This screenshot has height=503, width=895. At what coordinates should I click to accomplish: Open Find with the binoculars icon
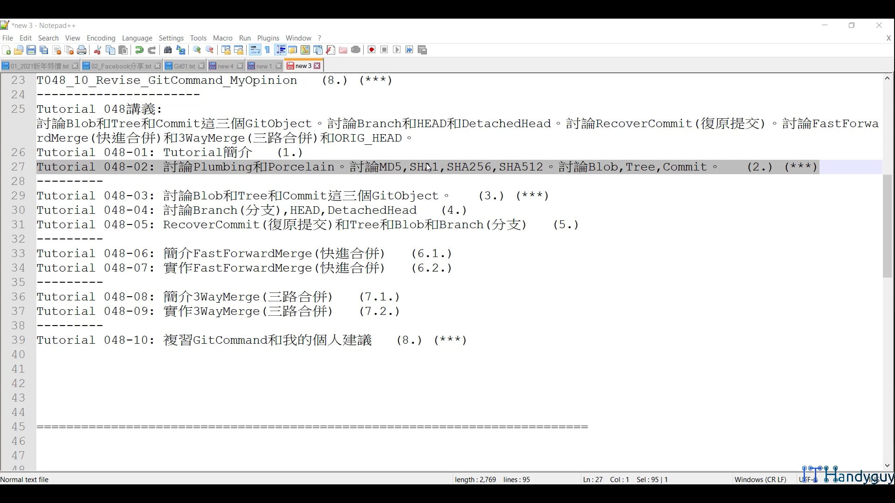click(168, 50)
